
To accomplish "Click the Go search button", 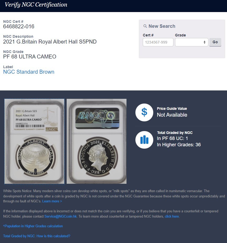I will click(215, 42).
